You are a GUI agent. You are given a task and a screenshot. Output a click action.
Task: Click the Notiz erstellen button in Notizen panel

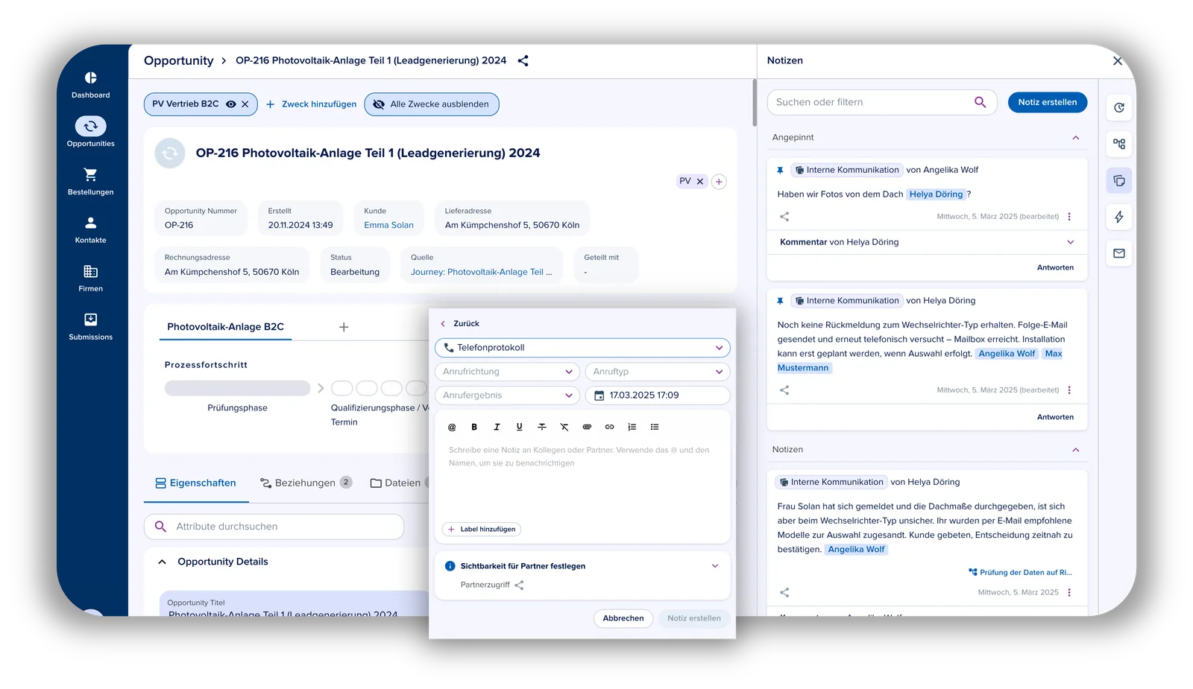(x=1047, y=103)
